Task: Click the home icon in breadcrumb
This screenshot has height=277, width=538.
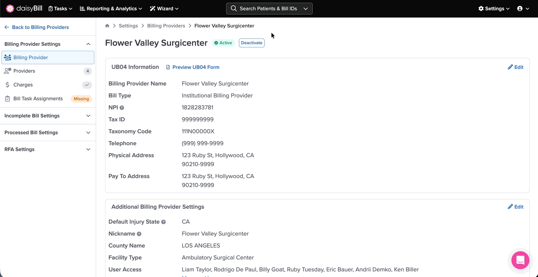Action: [107, 26]
